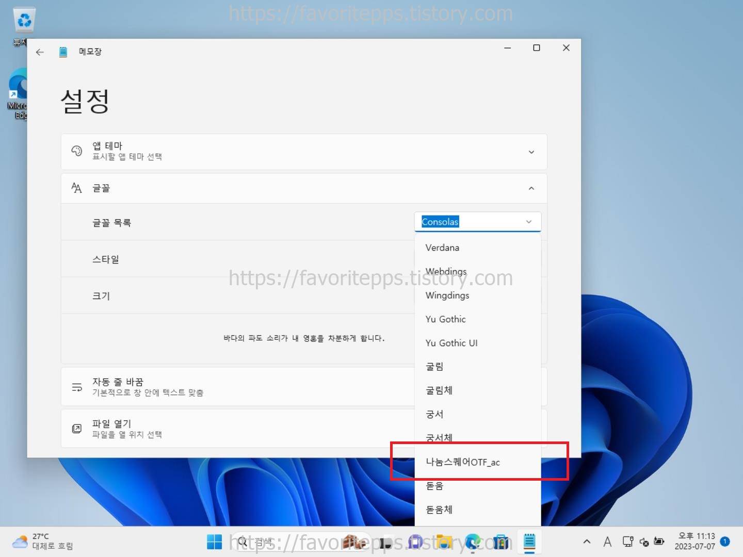
Task: Choose Yu Gothic UI font
Action: point(478,343)
